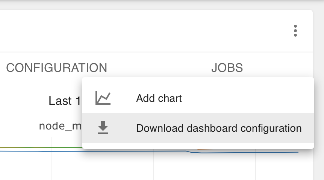
Task: Open the Last 1 time range selector
Action: pyautogui.click(x=64, y=101)
